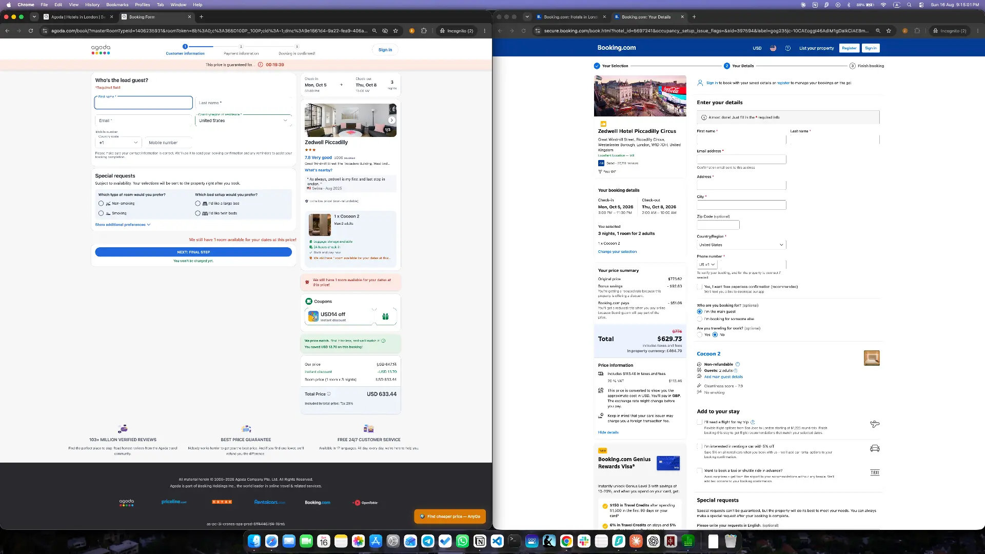Click "Change your selection" link
985x554 pixels.
(x=617, y=252)
